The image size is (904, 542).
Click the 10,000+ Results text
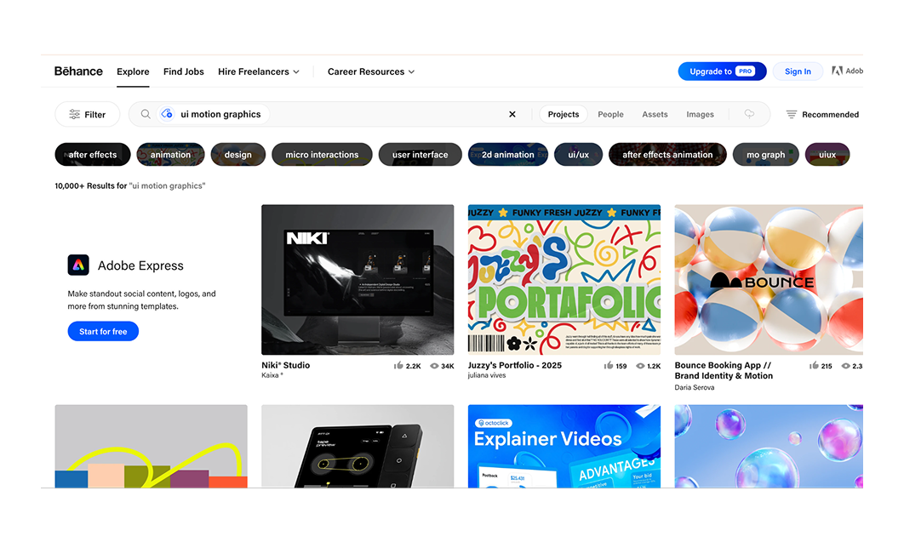(x=129, y=185)
